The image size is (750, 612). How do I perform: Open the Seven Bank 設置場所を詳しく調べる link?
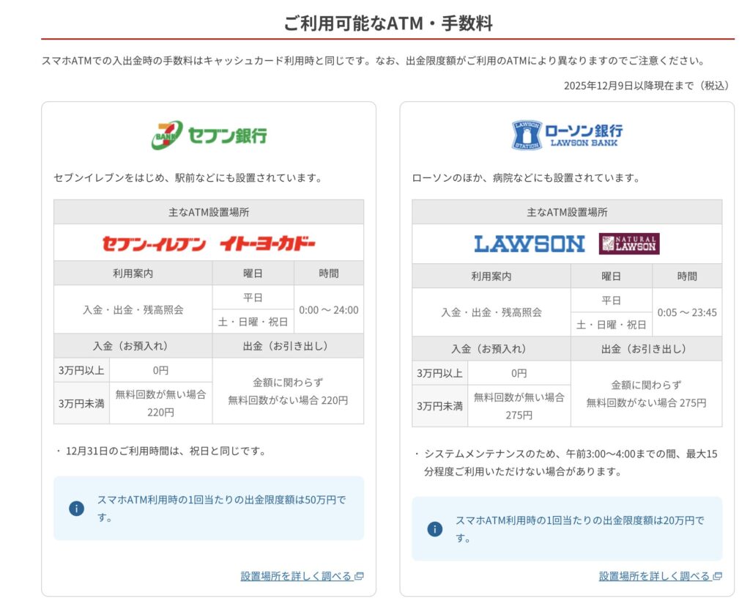(296, 576)
